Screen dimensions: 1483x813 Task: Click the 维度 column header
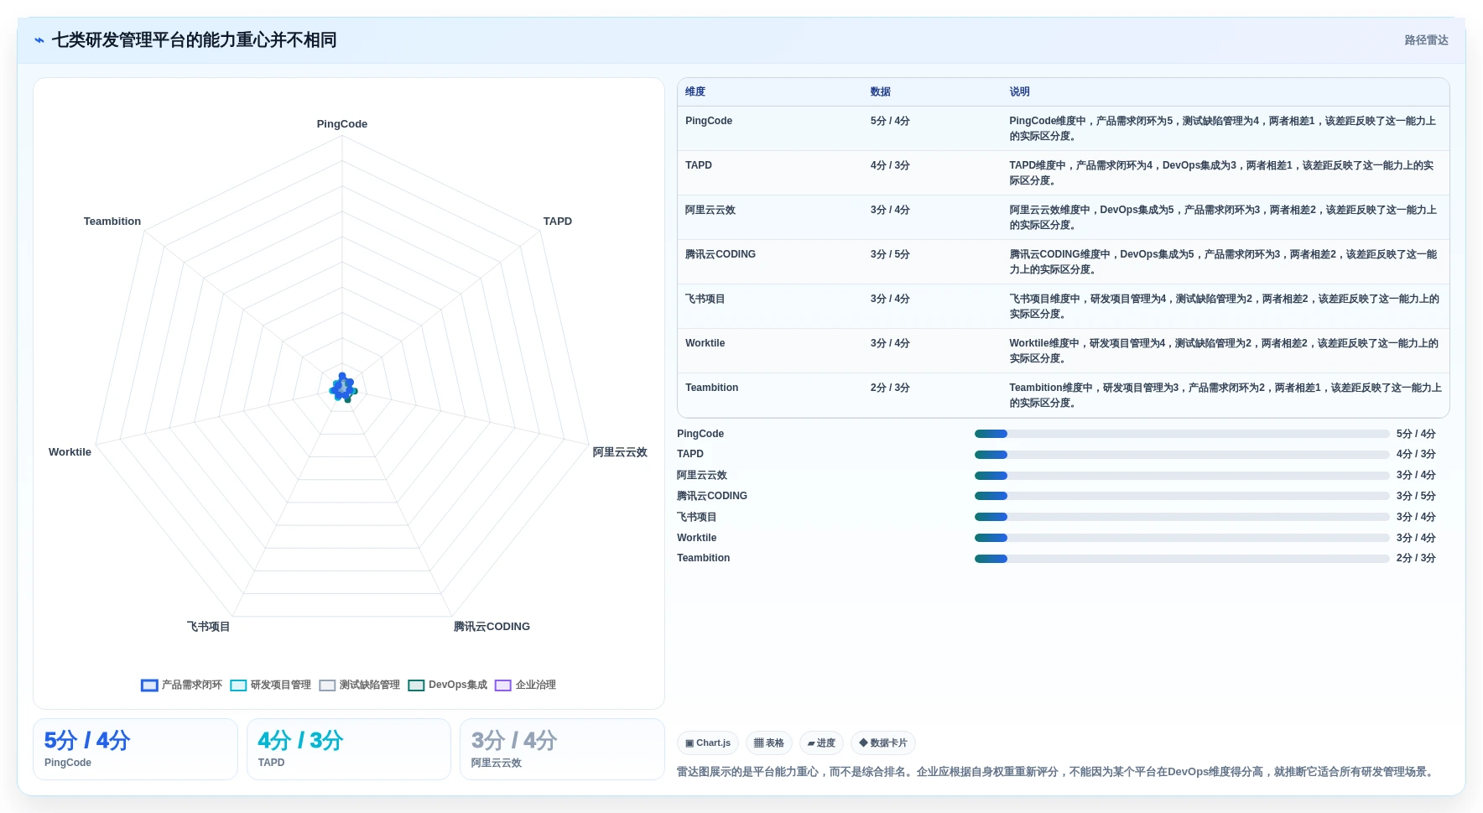point(695,92)
